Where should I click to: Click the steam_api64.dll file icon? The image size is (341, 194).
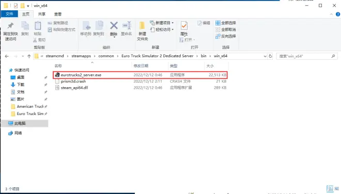pos(57,88)
